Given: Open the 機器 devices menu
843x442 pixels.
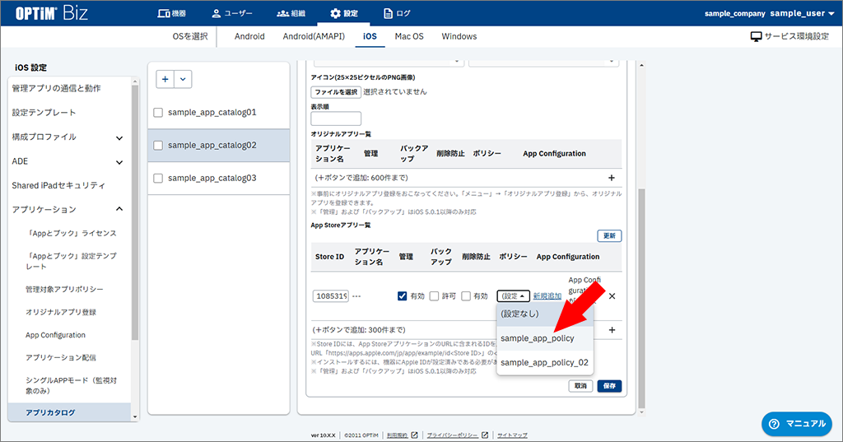Looking at the screenshot, I should pos(171,13).
